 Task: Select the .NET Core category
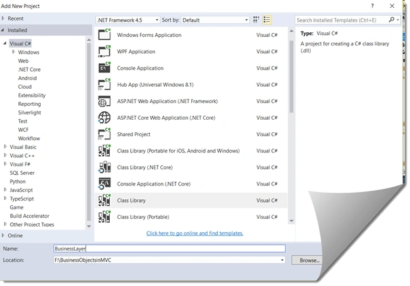(x=30, y=69)
